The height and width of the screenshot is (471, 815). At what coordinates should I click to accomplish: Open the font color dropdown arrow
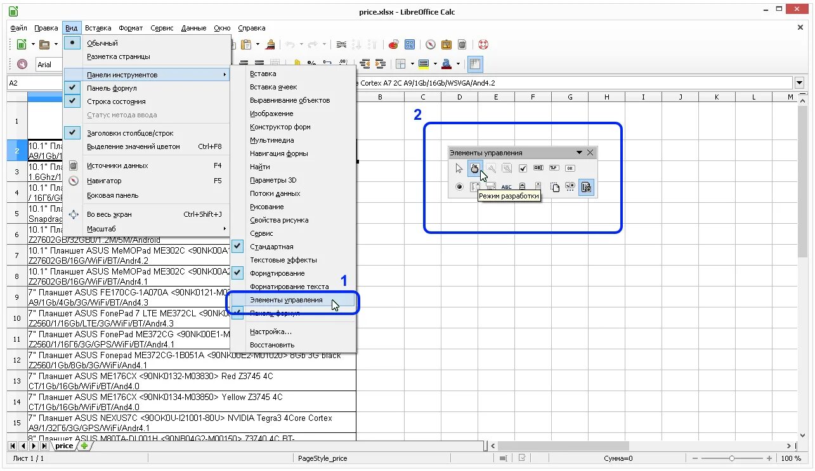pos(457,63)
